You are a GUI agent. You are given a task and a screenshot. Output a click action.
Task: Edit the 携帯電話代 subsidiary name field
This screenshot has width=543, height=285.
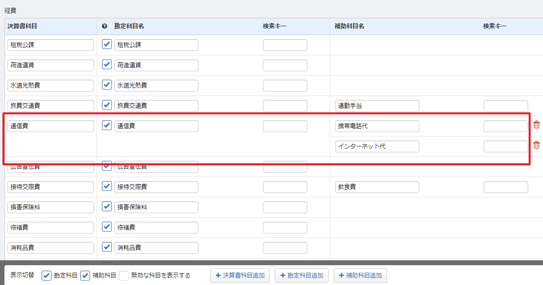[x=376, y=126]
